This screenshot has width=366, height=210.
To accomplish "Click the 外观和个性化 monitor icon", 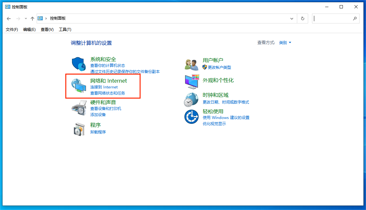I will click(192, 82).
